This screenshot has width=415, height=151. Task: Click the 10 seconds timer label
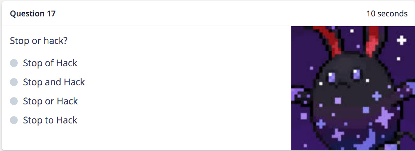[x=387, y=14]
